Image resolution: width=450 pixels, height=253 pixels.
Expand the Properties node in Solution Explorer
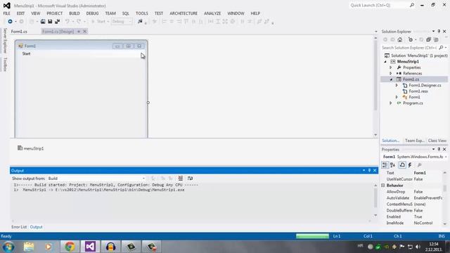391,67
